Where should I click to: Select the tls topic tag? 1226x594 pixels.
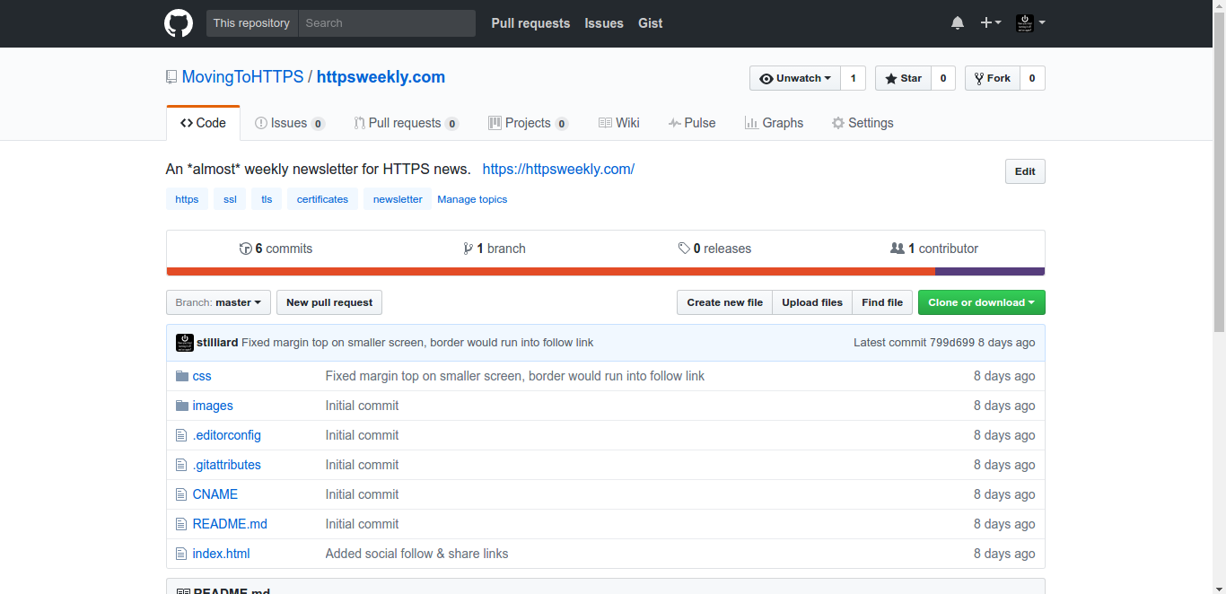(x=267, y=199)
